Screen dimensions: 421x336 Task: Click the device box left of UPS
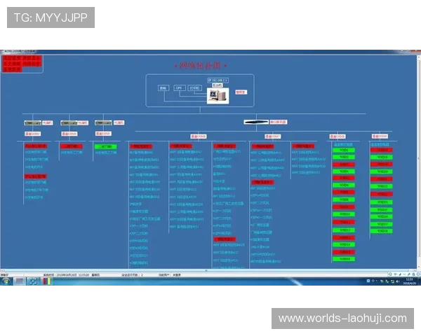pyautogui.click(x=163, y=89)
